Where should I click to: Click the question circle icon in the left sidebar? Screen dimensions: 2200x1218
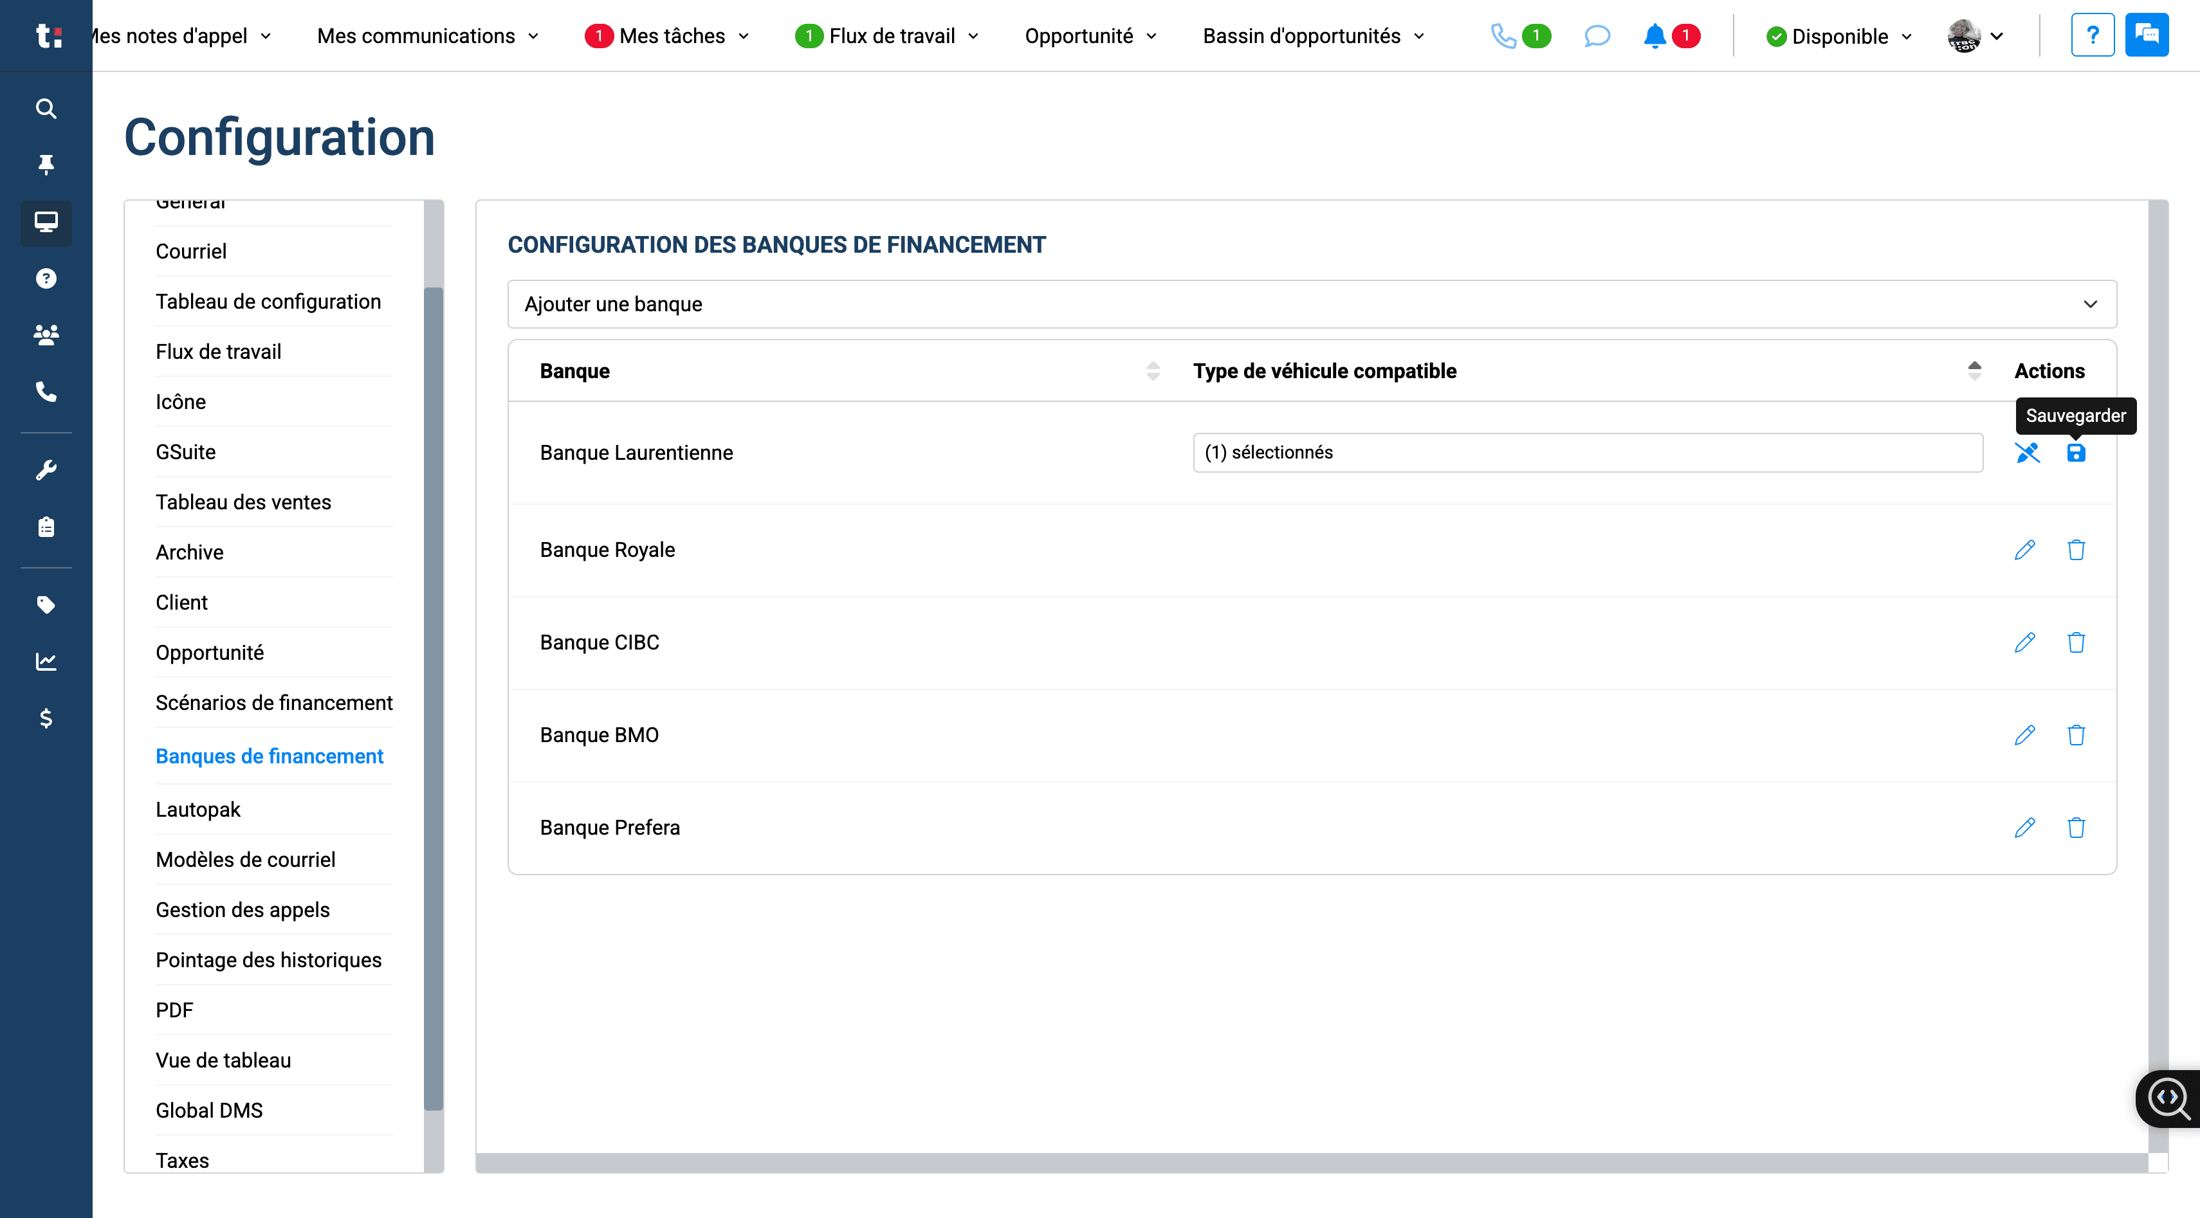tap(46, 278)
